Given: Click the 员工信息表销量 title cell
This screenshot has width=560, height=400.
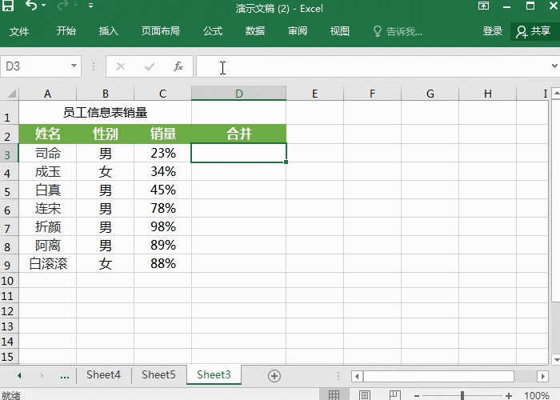Looking at the screenshot, I should click(x=105, y=113).
